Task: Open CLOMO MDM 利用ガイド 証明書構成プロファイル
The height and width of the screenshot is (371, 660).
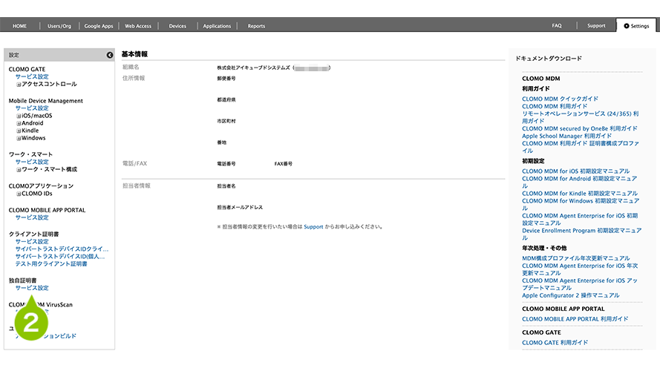Action: 581,147
